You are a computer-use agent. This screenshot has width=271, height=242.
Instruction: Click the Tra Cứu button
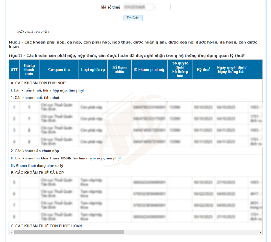[133, 18]
